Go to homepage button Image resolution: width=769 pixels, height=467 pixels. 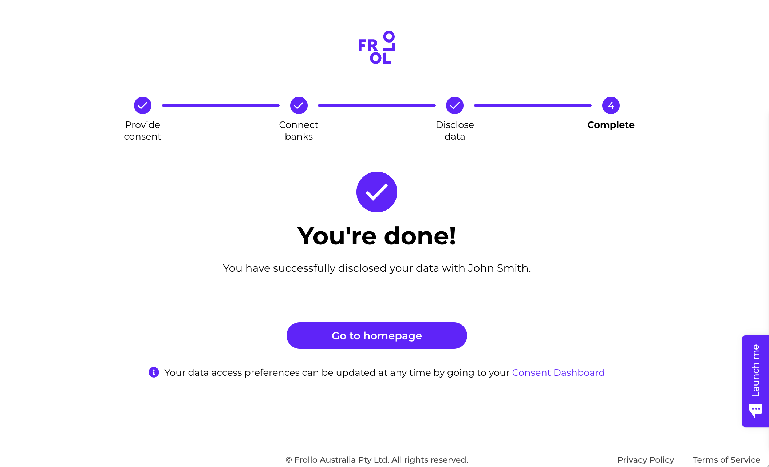coord(377,335)
